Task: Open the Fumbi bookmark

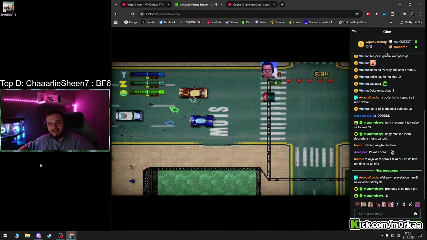Action: point(294,22)
